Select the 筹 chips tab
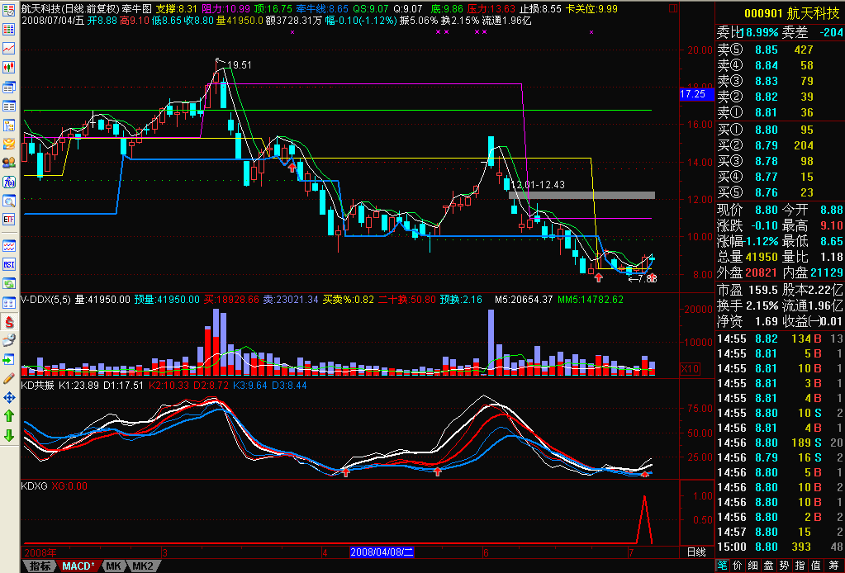 (833, 566)
